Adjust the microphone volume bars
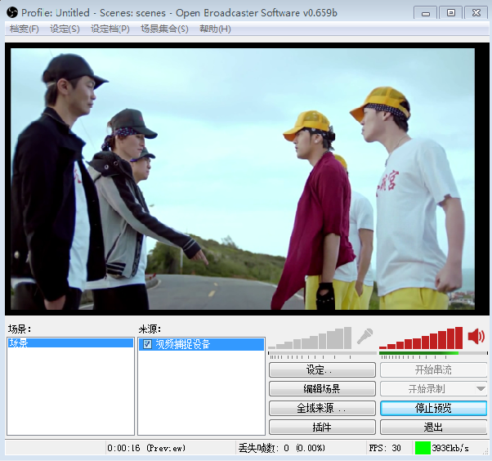The height and width of the screenshot is (461, 492). pyautogui.click(x=310, y=338)
